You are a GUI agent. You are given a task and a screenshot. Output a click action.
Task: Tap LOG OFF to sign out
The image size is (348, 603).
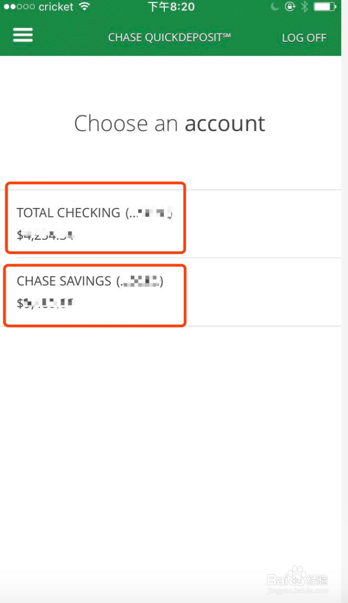tap(304, 38)
